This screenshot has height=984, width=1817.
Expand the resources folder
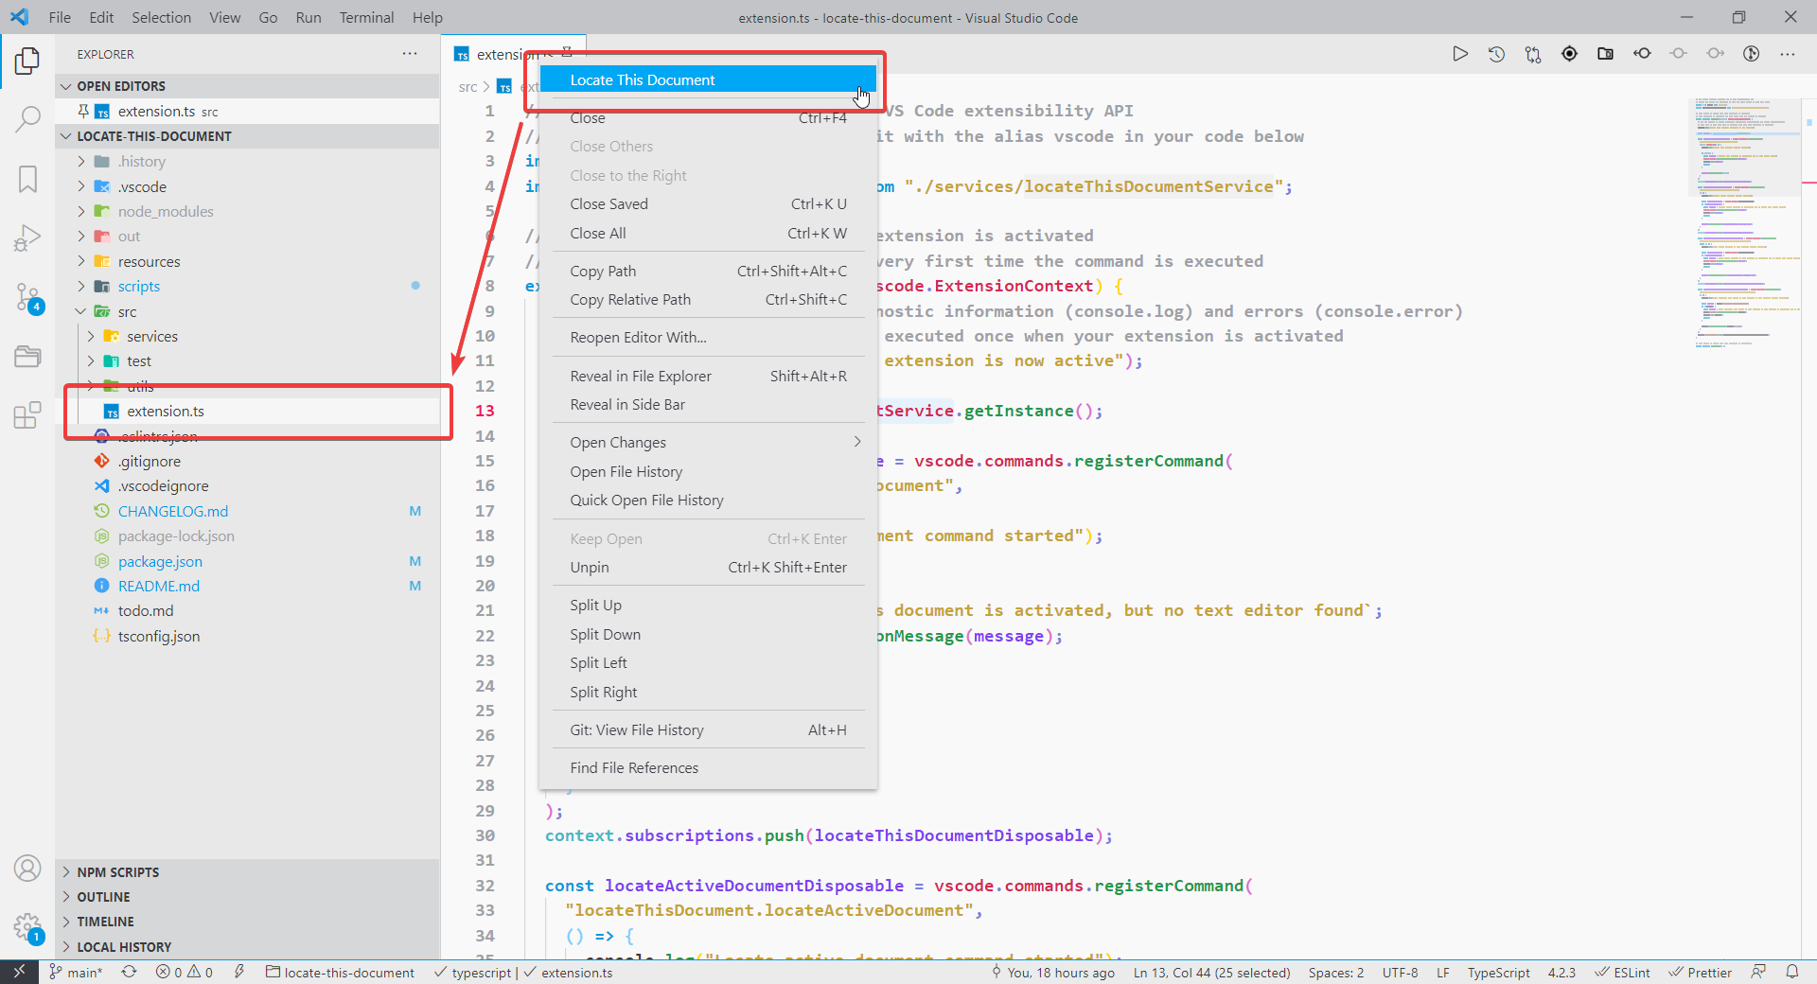(x=248, y=261)
